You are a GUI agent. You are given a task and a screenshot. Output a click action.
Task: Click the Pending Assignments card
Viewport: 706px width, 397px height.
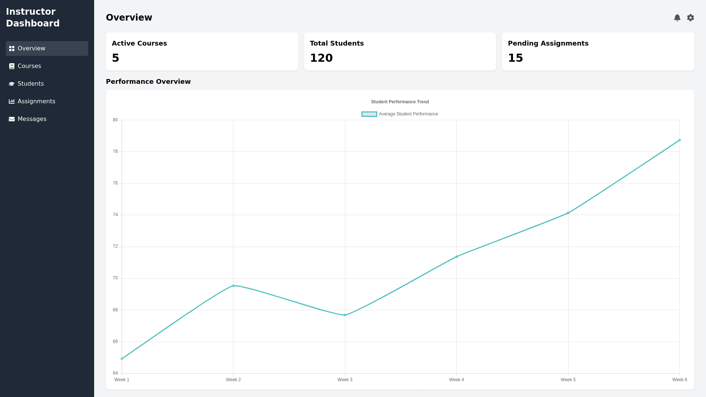[598, 51]
